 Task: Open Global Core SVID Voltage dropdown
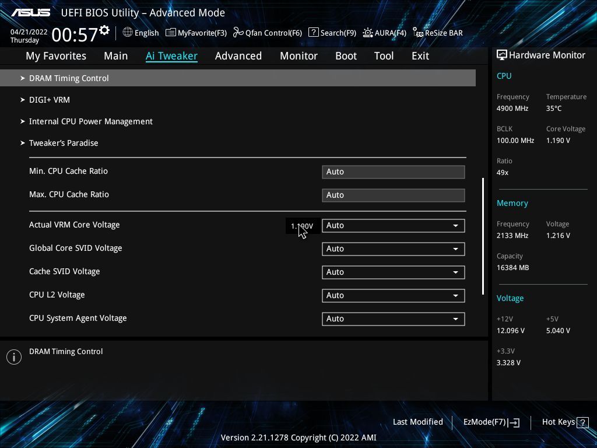coord(394,249)
